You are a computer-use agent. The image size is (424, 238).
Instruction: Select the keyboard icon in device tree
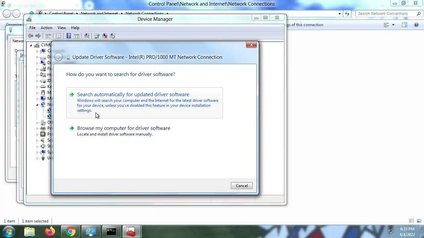tap(43, 87)
